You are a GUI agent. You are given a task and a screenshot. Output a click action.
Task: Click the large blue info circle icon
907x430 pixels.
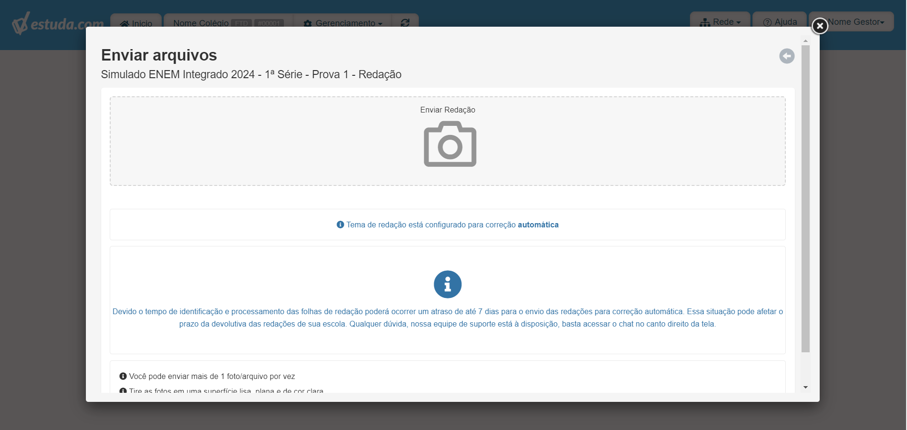pos(448,285)
